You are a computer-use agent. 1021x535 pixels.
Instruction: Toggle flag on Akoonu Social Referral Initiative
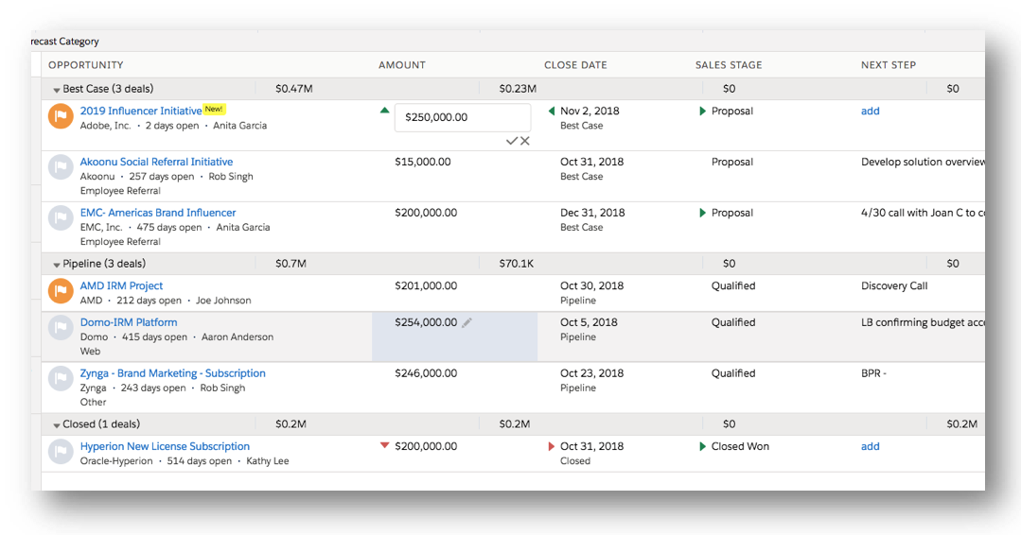point(61,167)
